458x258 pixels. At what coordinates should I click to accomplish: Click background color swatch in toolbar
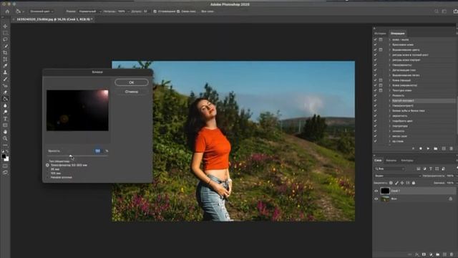coord(6,159)
